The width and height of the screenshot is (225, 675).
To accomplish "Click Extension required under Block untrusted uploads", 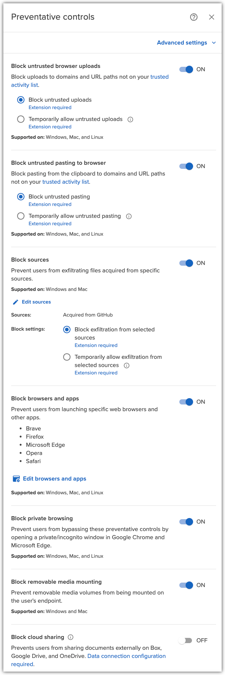I will (x=50, y=107).
